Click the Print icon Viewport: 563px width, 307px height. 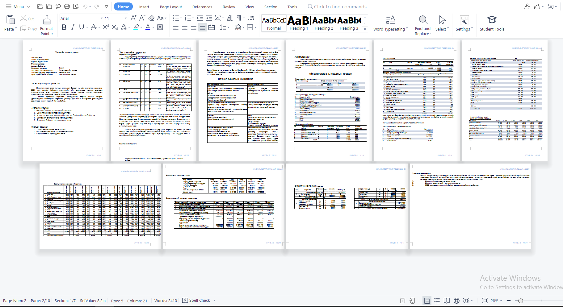tap(67, 6)
